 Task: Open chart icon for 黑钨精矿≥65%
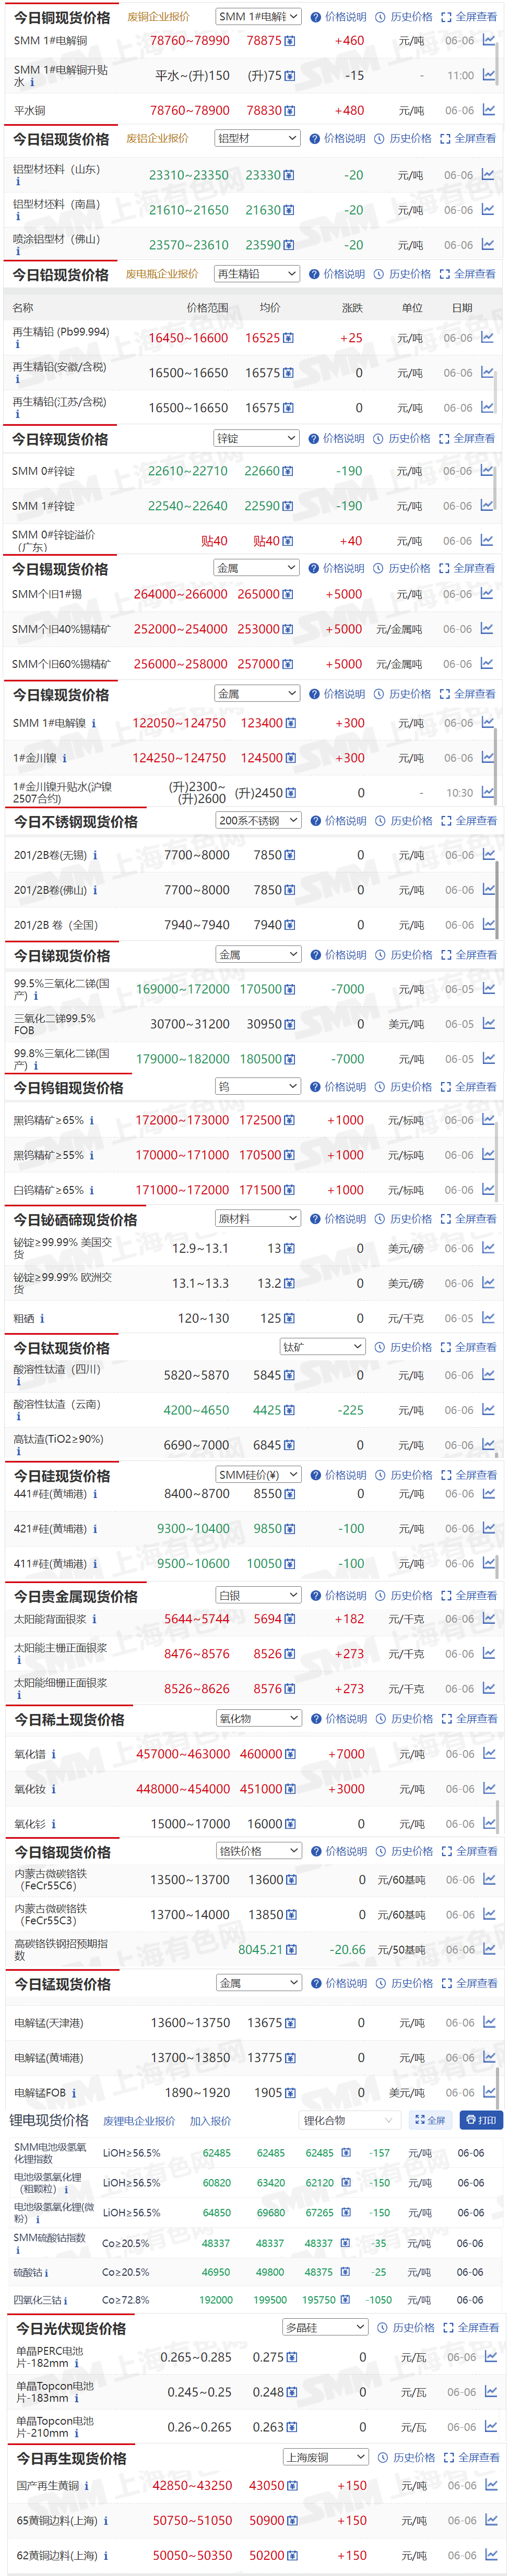point(488,1119)
